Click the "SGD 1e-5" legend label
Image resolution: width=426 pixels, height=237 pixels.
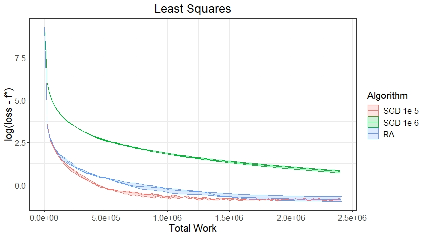tap(401, 111)
